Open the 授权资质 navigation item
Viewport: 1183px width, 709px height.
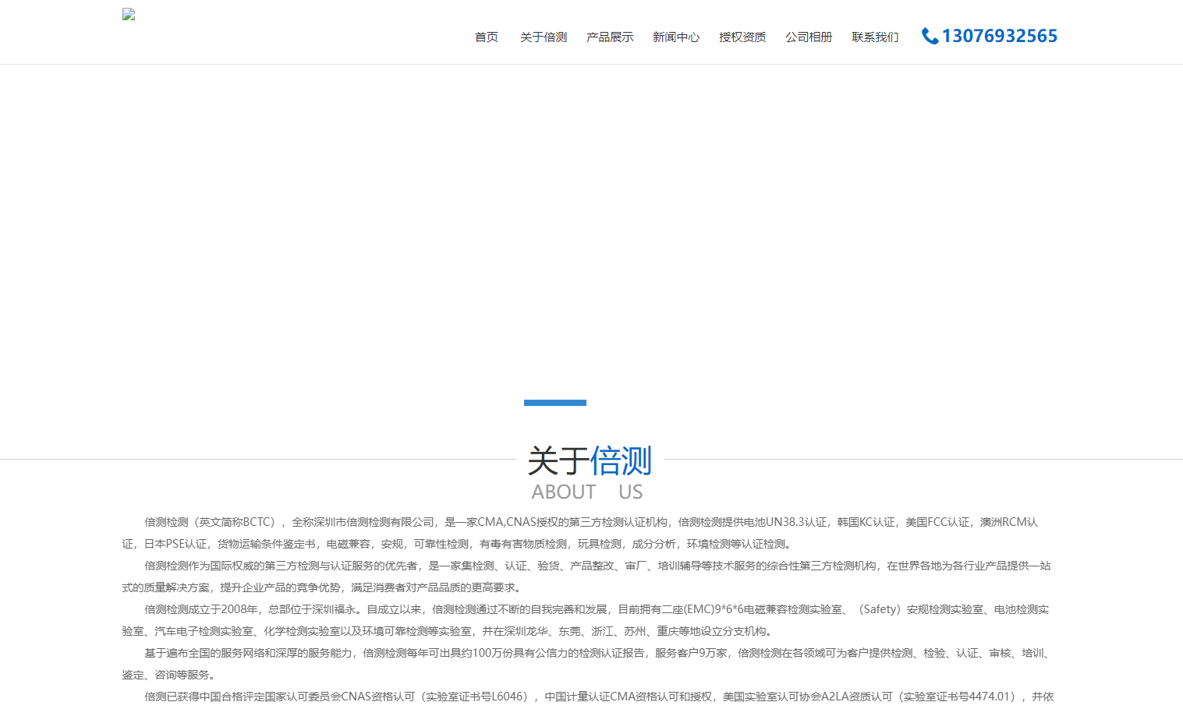click(742, 37)
